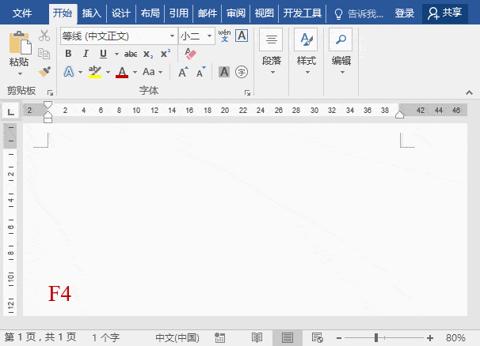Switch to the Developer (开发工具) tab
Image resolution: width=480 pixels, height=346 pixels.
(302, 13)
